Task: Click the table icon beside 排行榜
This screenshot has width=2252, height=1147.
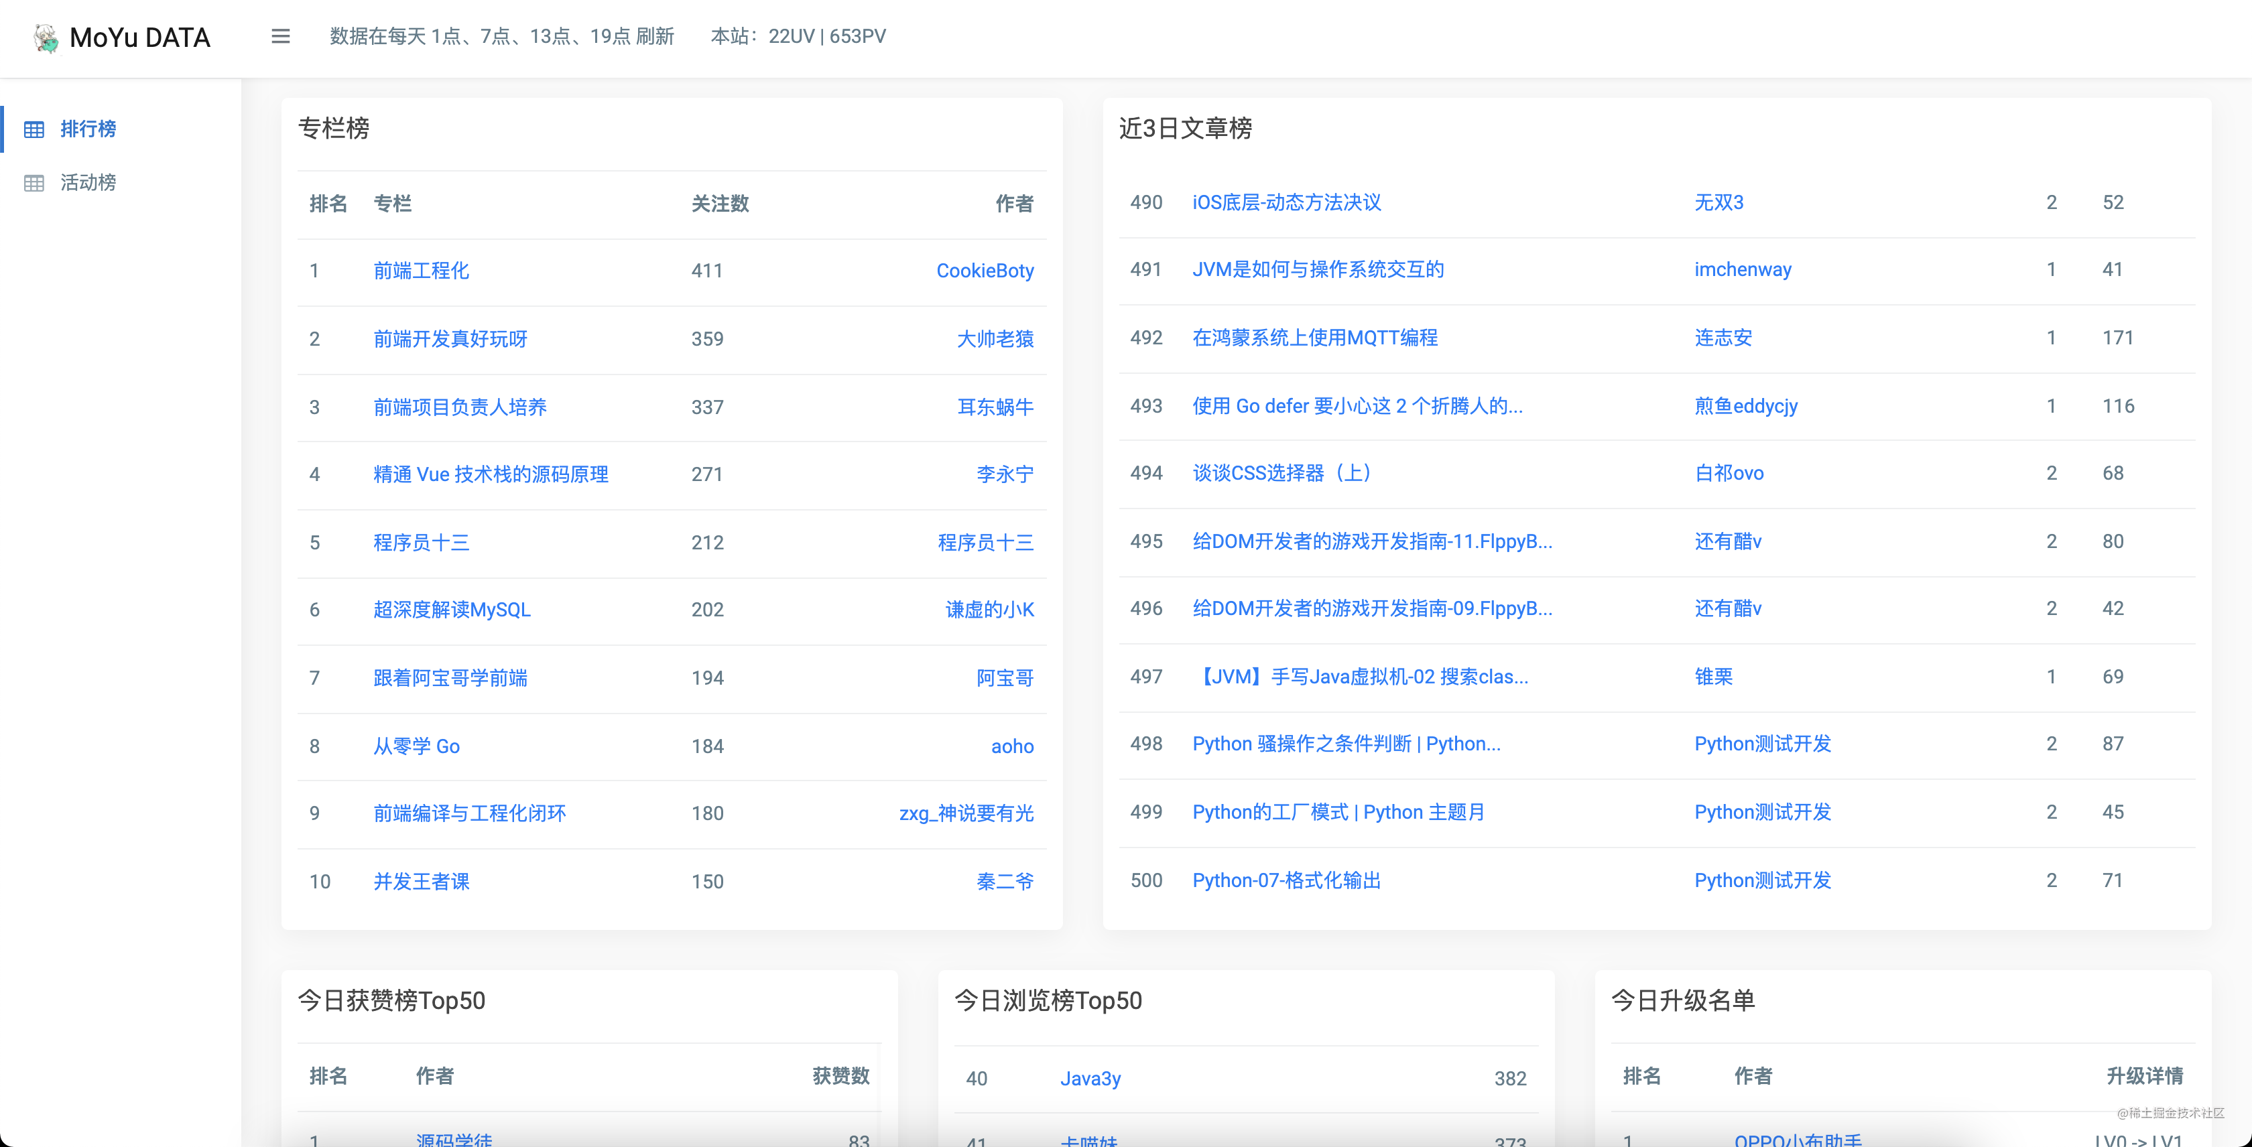Action: tap(34, 129)
